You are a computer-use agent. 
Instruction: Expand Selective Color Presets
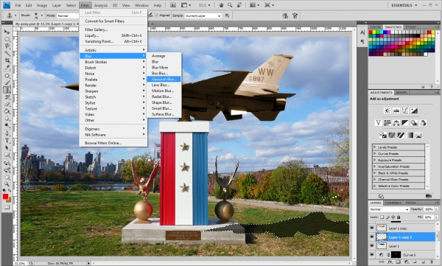pos(375,186)
